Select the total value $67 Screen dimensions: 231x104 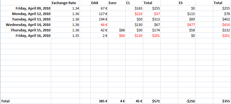tap(152, 25)
